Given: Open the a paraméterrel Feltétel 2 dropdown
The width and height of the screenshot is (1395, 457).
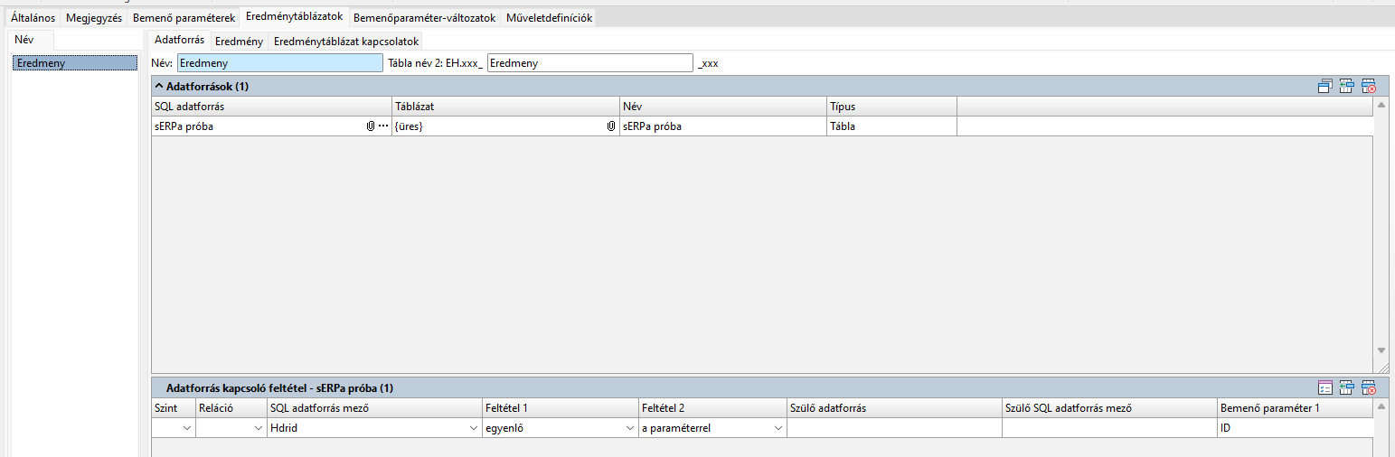Looking at the screenshot, I should tap(778, 429).
